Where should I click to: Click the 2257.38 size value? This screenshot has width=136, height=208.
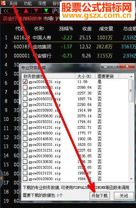click(84, 93)
